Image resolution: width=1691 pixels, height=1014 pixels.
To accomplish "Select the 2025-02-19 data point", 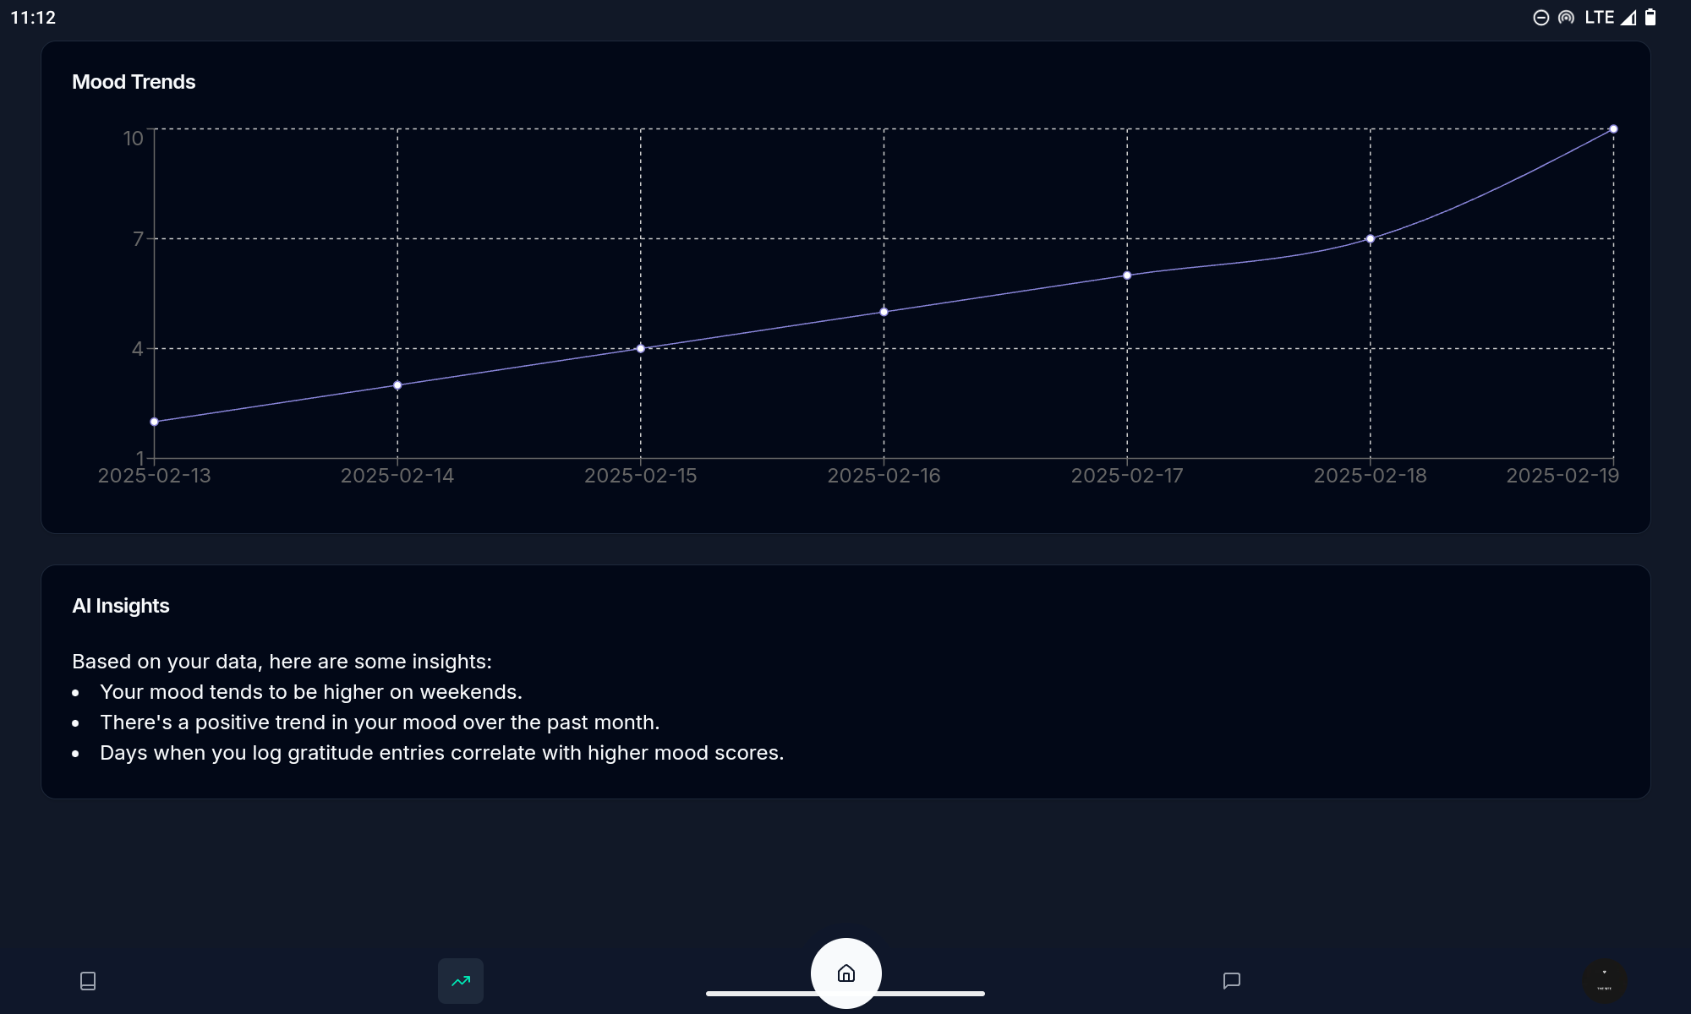I will pos(1613,129).
